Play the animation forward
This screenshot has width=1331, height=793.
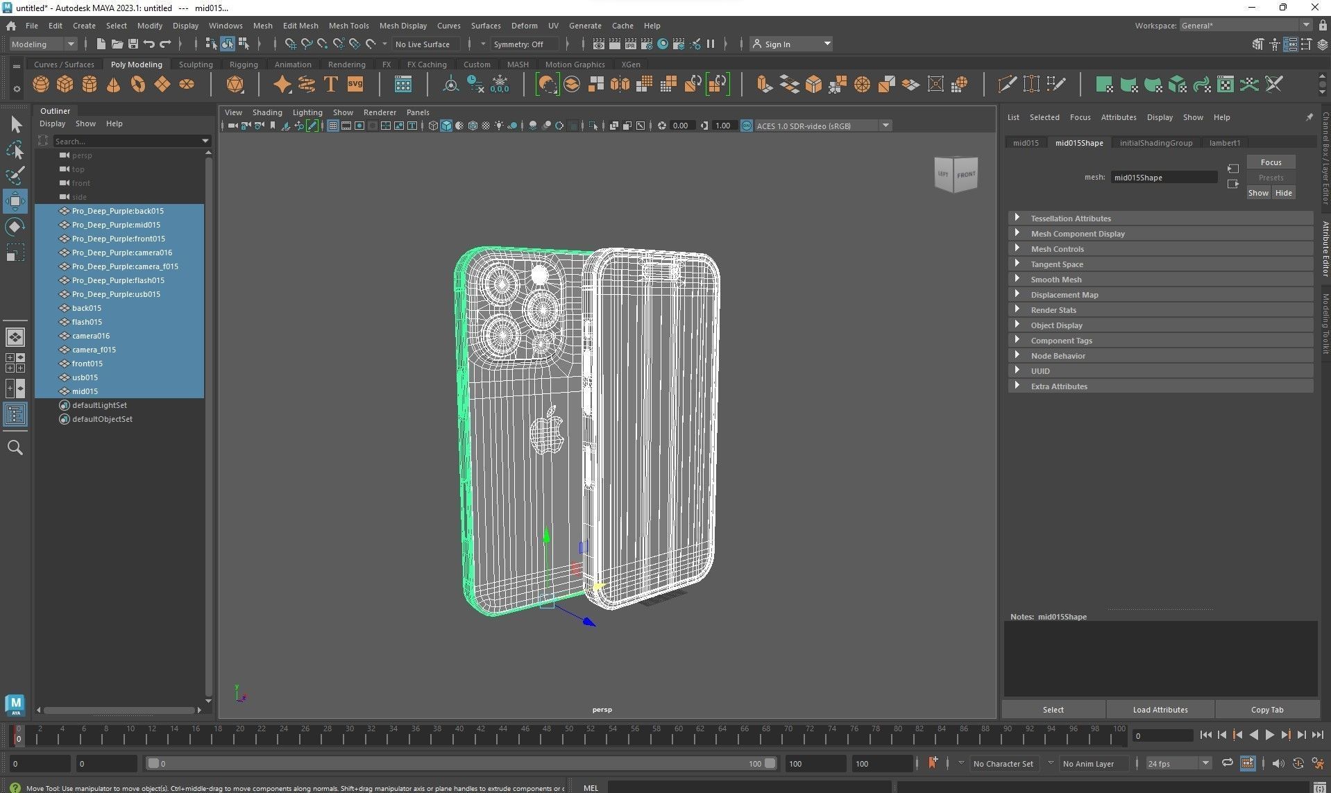[x=1269, y=735]
